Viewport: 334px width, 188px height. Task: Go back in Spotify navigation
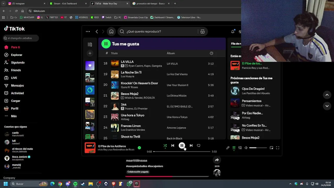point(97,32)
